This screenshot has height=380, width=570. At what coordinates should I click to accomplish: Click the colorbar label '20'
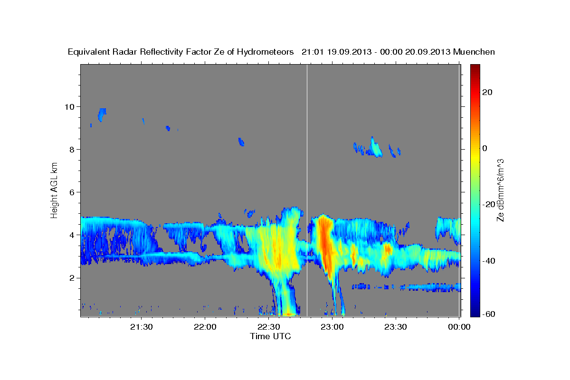point(487,92)
